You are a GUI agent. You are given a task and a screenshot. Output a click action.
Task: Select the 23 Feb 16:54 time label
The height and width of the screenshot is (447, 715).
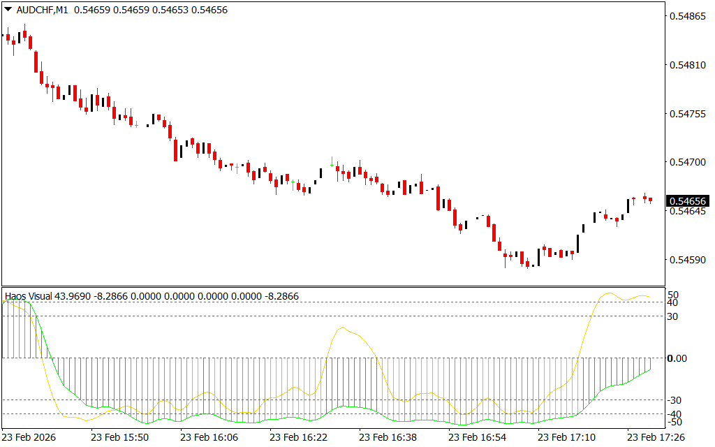point(477,437)
